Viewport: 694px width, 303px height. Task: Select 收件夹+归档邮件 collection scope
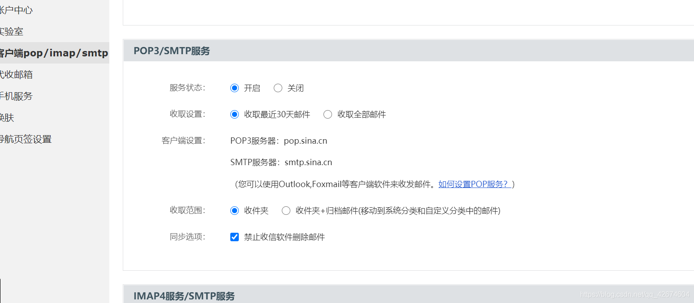coord(286,210)
